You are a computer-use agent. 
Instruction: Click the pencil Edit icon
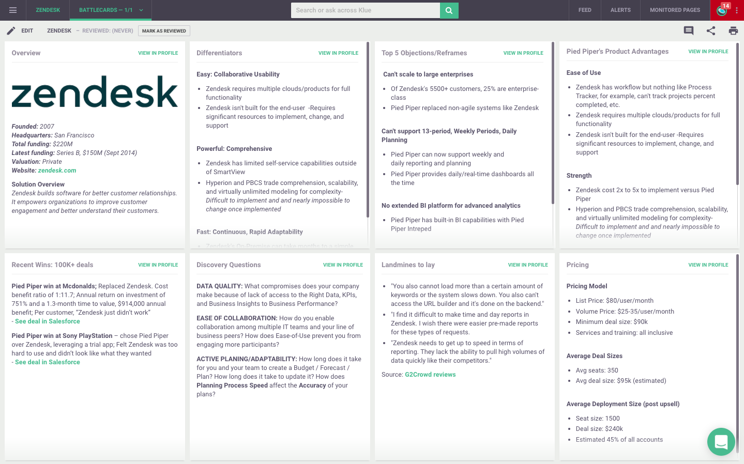pos(11,31)
